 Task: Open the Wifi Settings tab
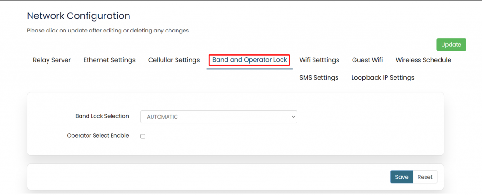pyautogui.click(x=319, y=60)
